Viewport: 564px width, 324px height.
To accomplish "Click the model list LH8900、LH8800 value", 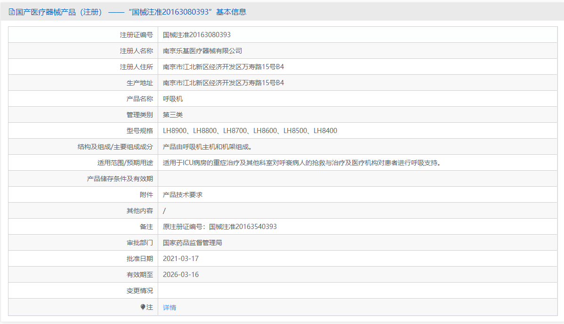I will 250,131.
